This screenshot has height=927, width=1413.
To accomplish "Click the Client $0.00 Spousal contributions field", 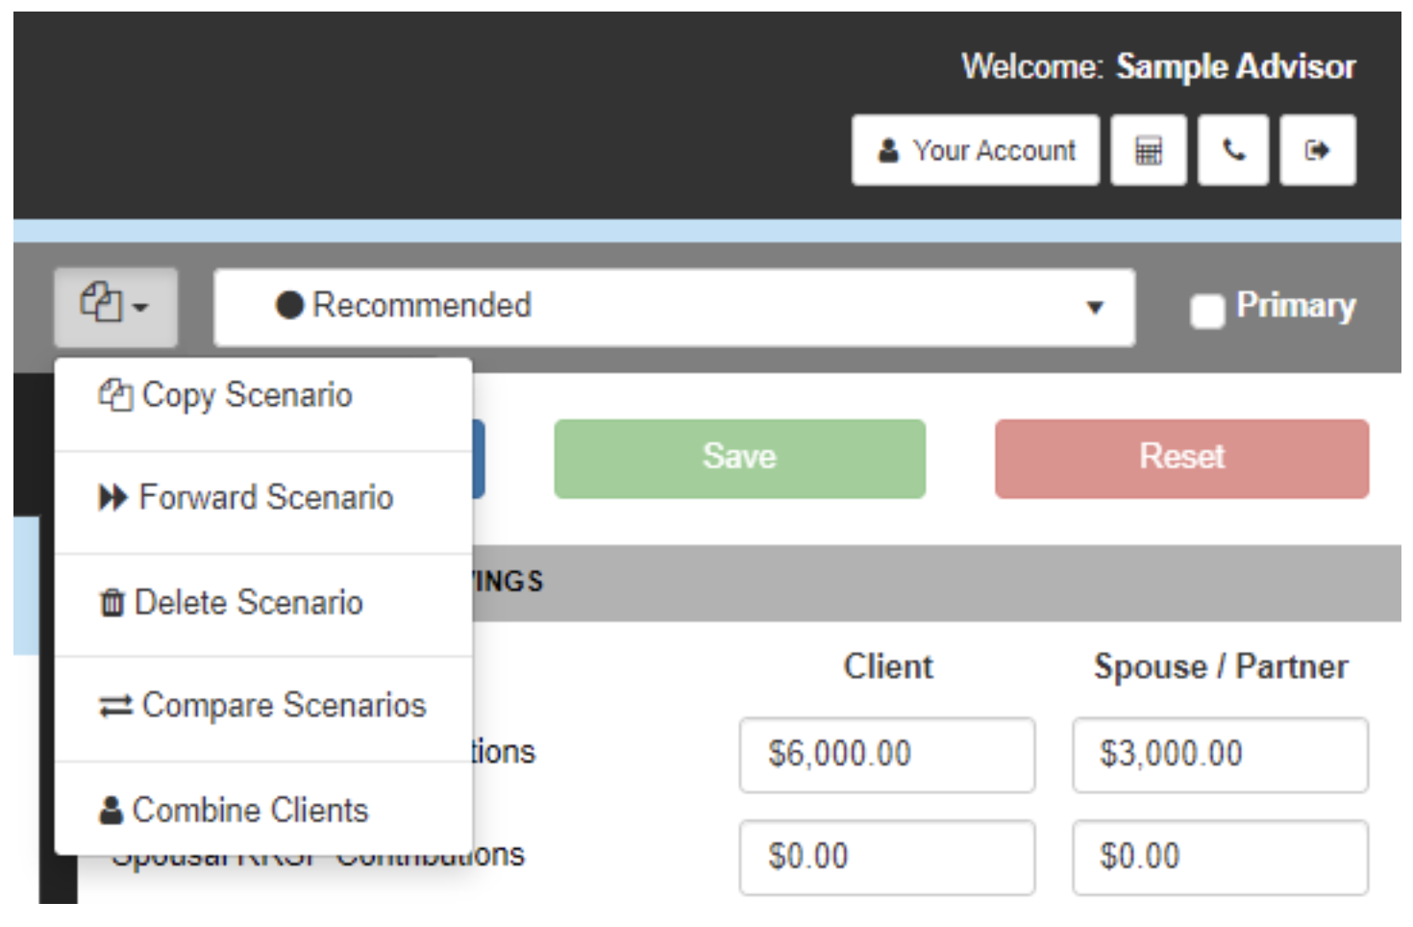I will 886,857.
